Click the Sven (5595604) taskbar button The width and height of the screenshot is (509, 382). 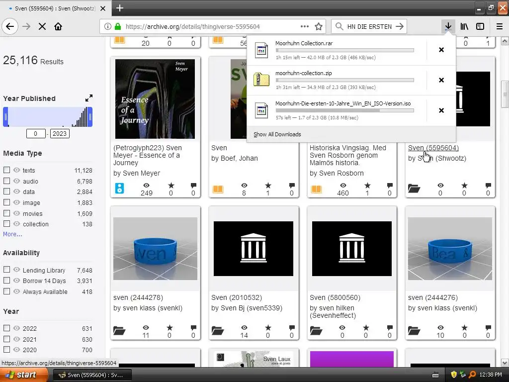92,375
